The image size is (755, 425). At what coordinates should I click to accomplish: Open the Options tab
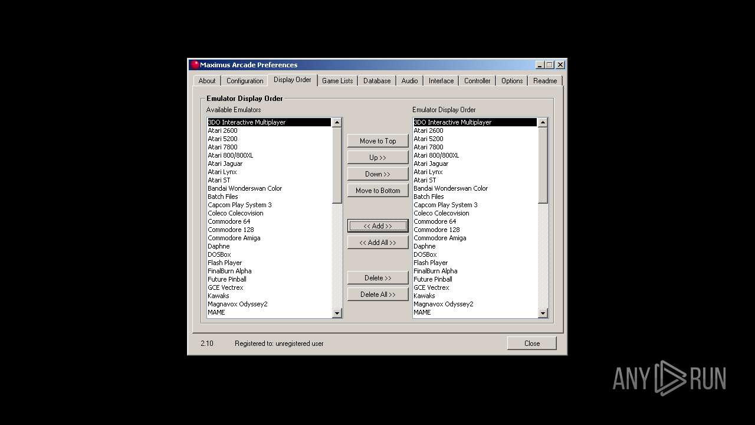click(512, 81)
